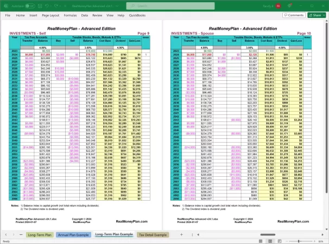Image resolution: width=329 pixels, height=244 pixels.
Task: Switch to Annual Plan Example sheet
Action: click(x=74, y=234)
